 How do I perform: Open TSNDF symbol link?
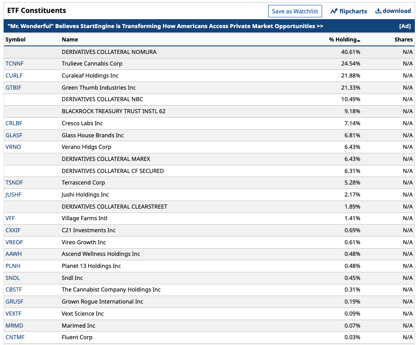click(x=14, y=183)
